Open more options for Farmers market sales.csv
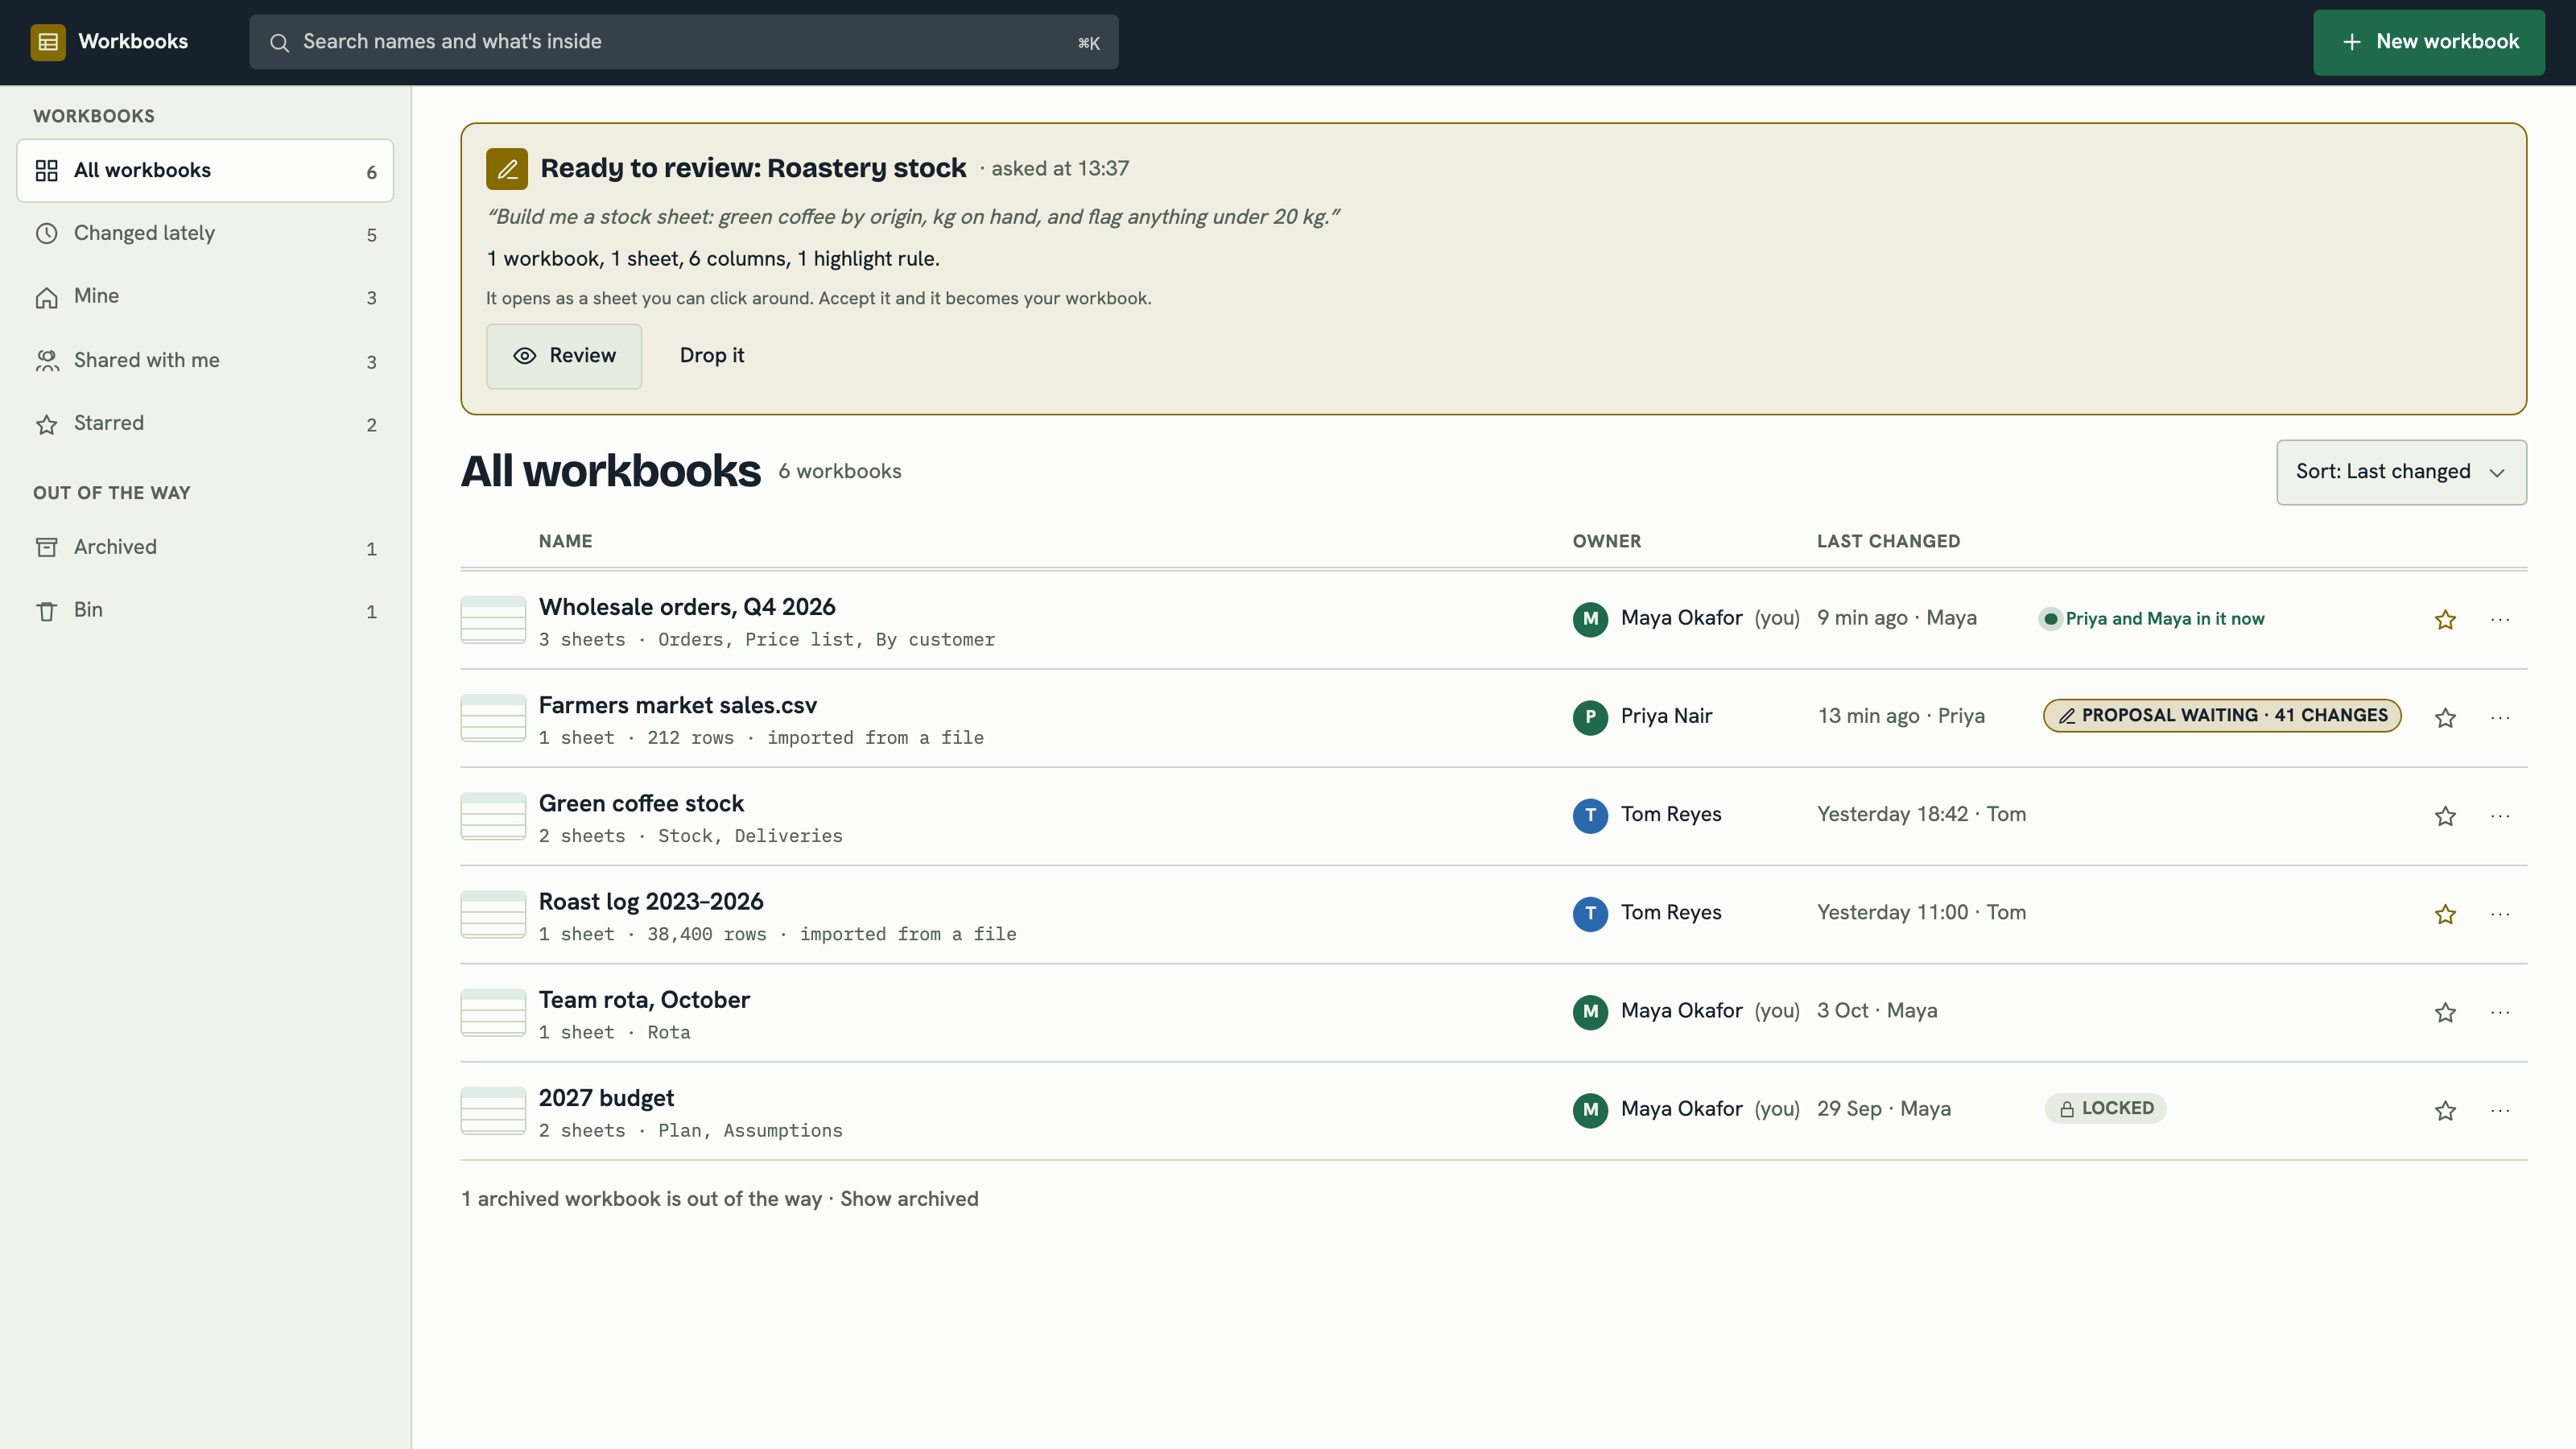The image size is (2576, 1449). pos(2500,717)
